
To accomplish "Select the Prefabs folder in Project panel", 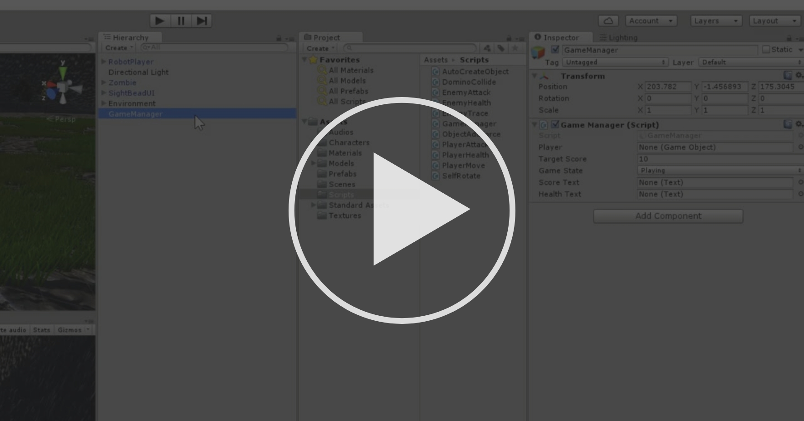I will coord(342,174).
